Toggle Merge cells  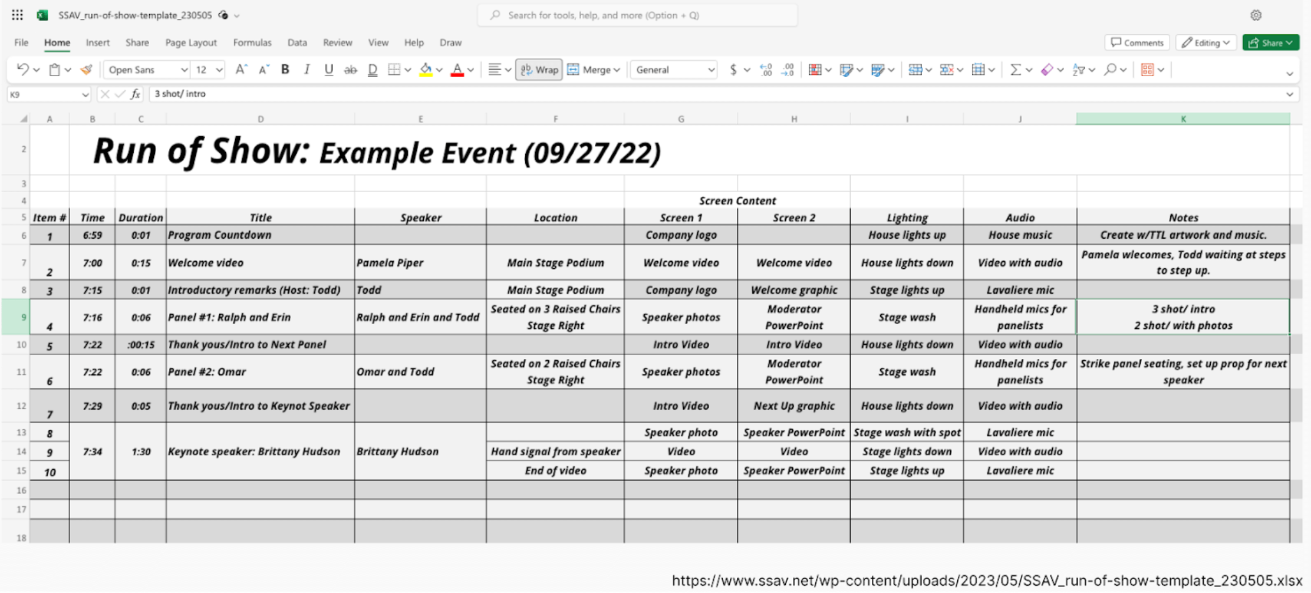tap(592, 70)
